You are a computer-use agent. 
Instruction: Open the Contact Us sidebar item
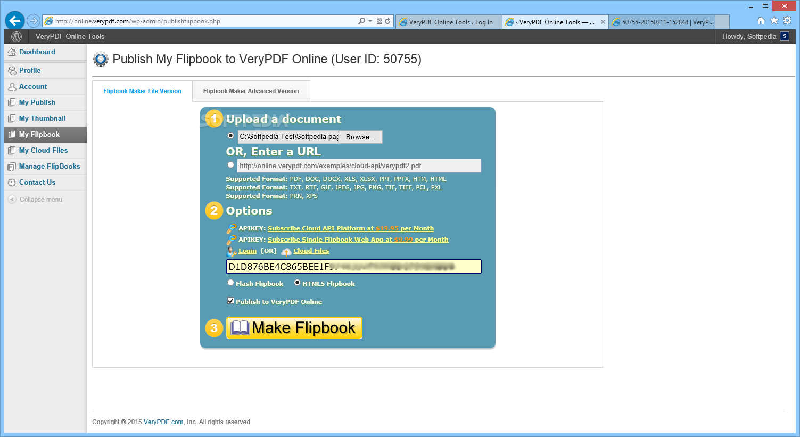pos(45,183)
